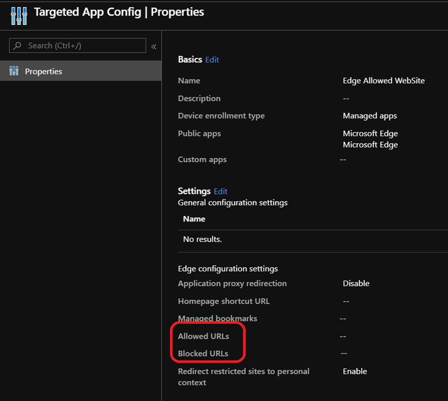Image resolution: width=448 pixels, height=401 pixels.
Task: Click the Homepage shortcut URL label
Action: click(224, 301)
